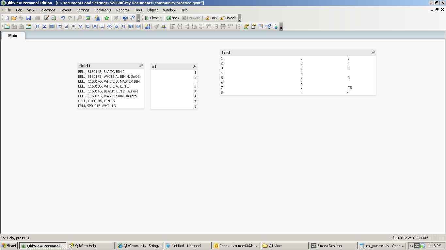Click the Back button
Viewport: 446px width, 250px height.
173,18
